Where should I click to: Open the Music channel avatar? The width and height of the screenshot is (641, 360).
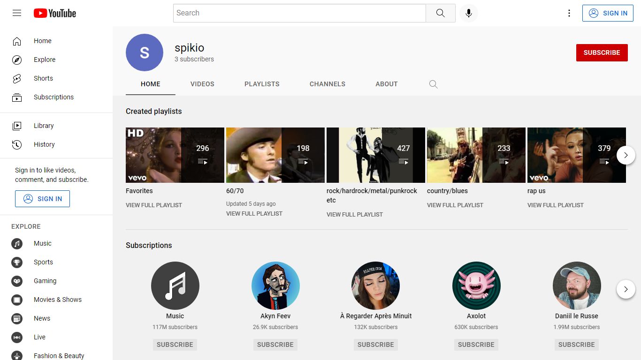point(175,285)
